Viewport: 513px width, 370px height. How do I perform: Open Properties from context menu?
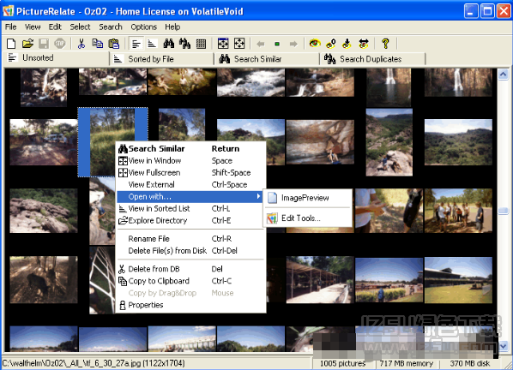pos(190,305)
